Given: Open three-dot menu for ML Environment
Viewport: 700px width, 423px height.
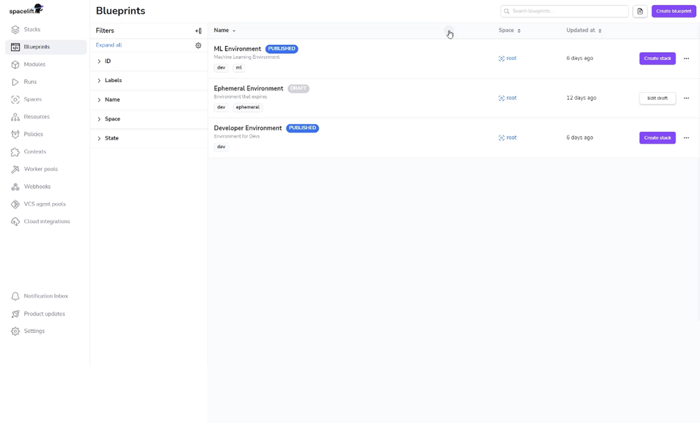Looking at the screenshot, I should pos(686,58).
